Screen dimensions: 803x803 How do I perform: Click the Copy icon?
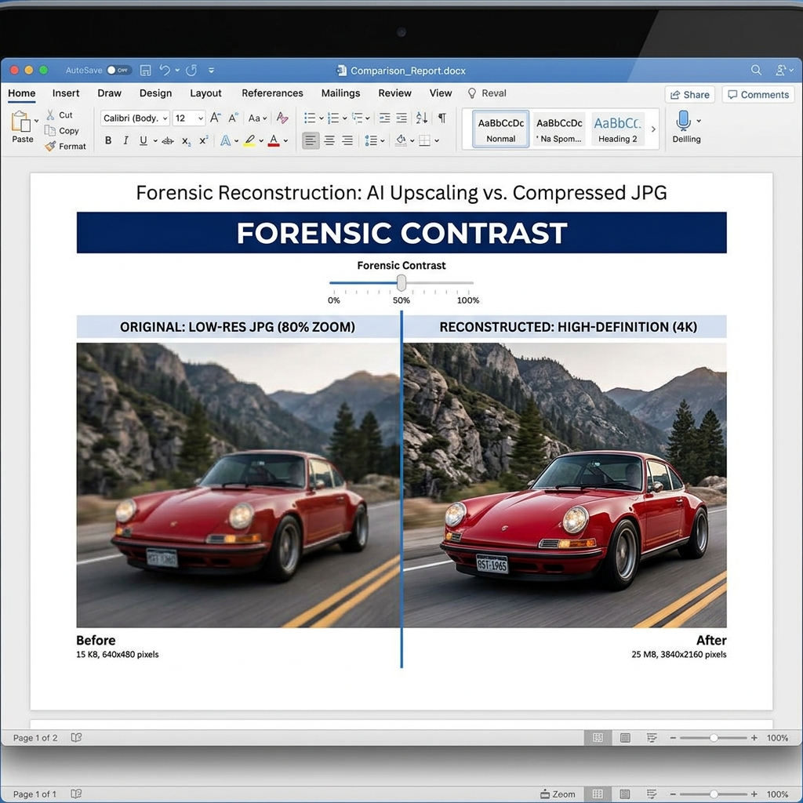click(49, 130)
